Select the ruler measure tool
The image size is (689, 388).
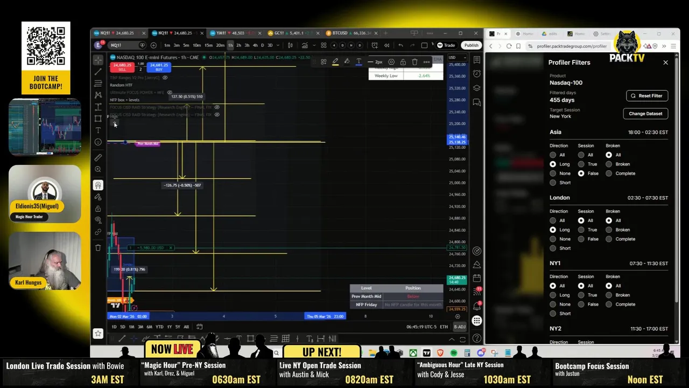coord(98,157)
